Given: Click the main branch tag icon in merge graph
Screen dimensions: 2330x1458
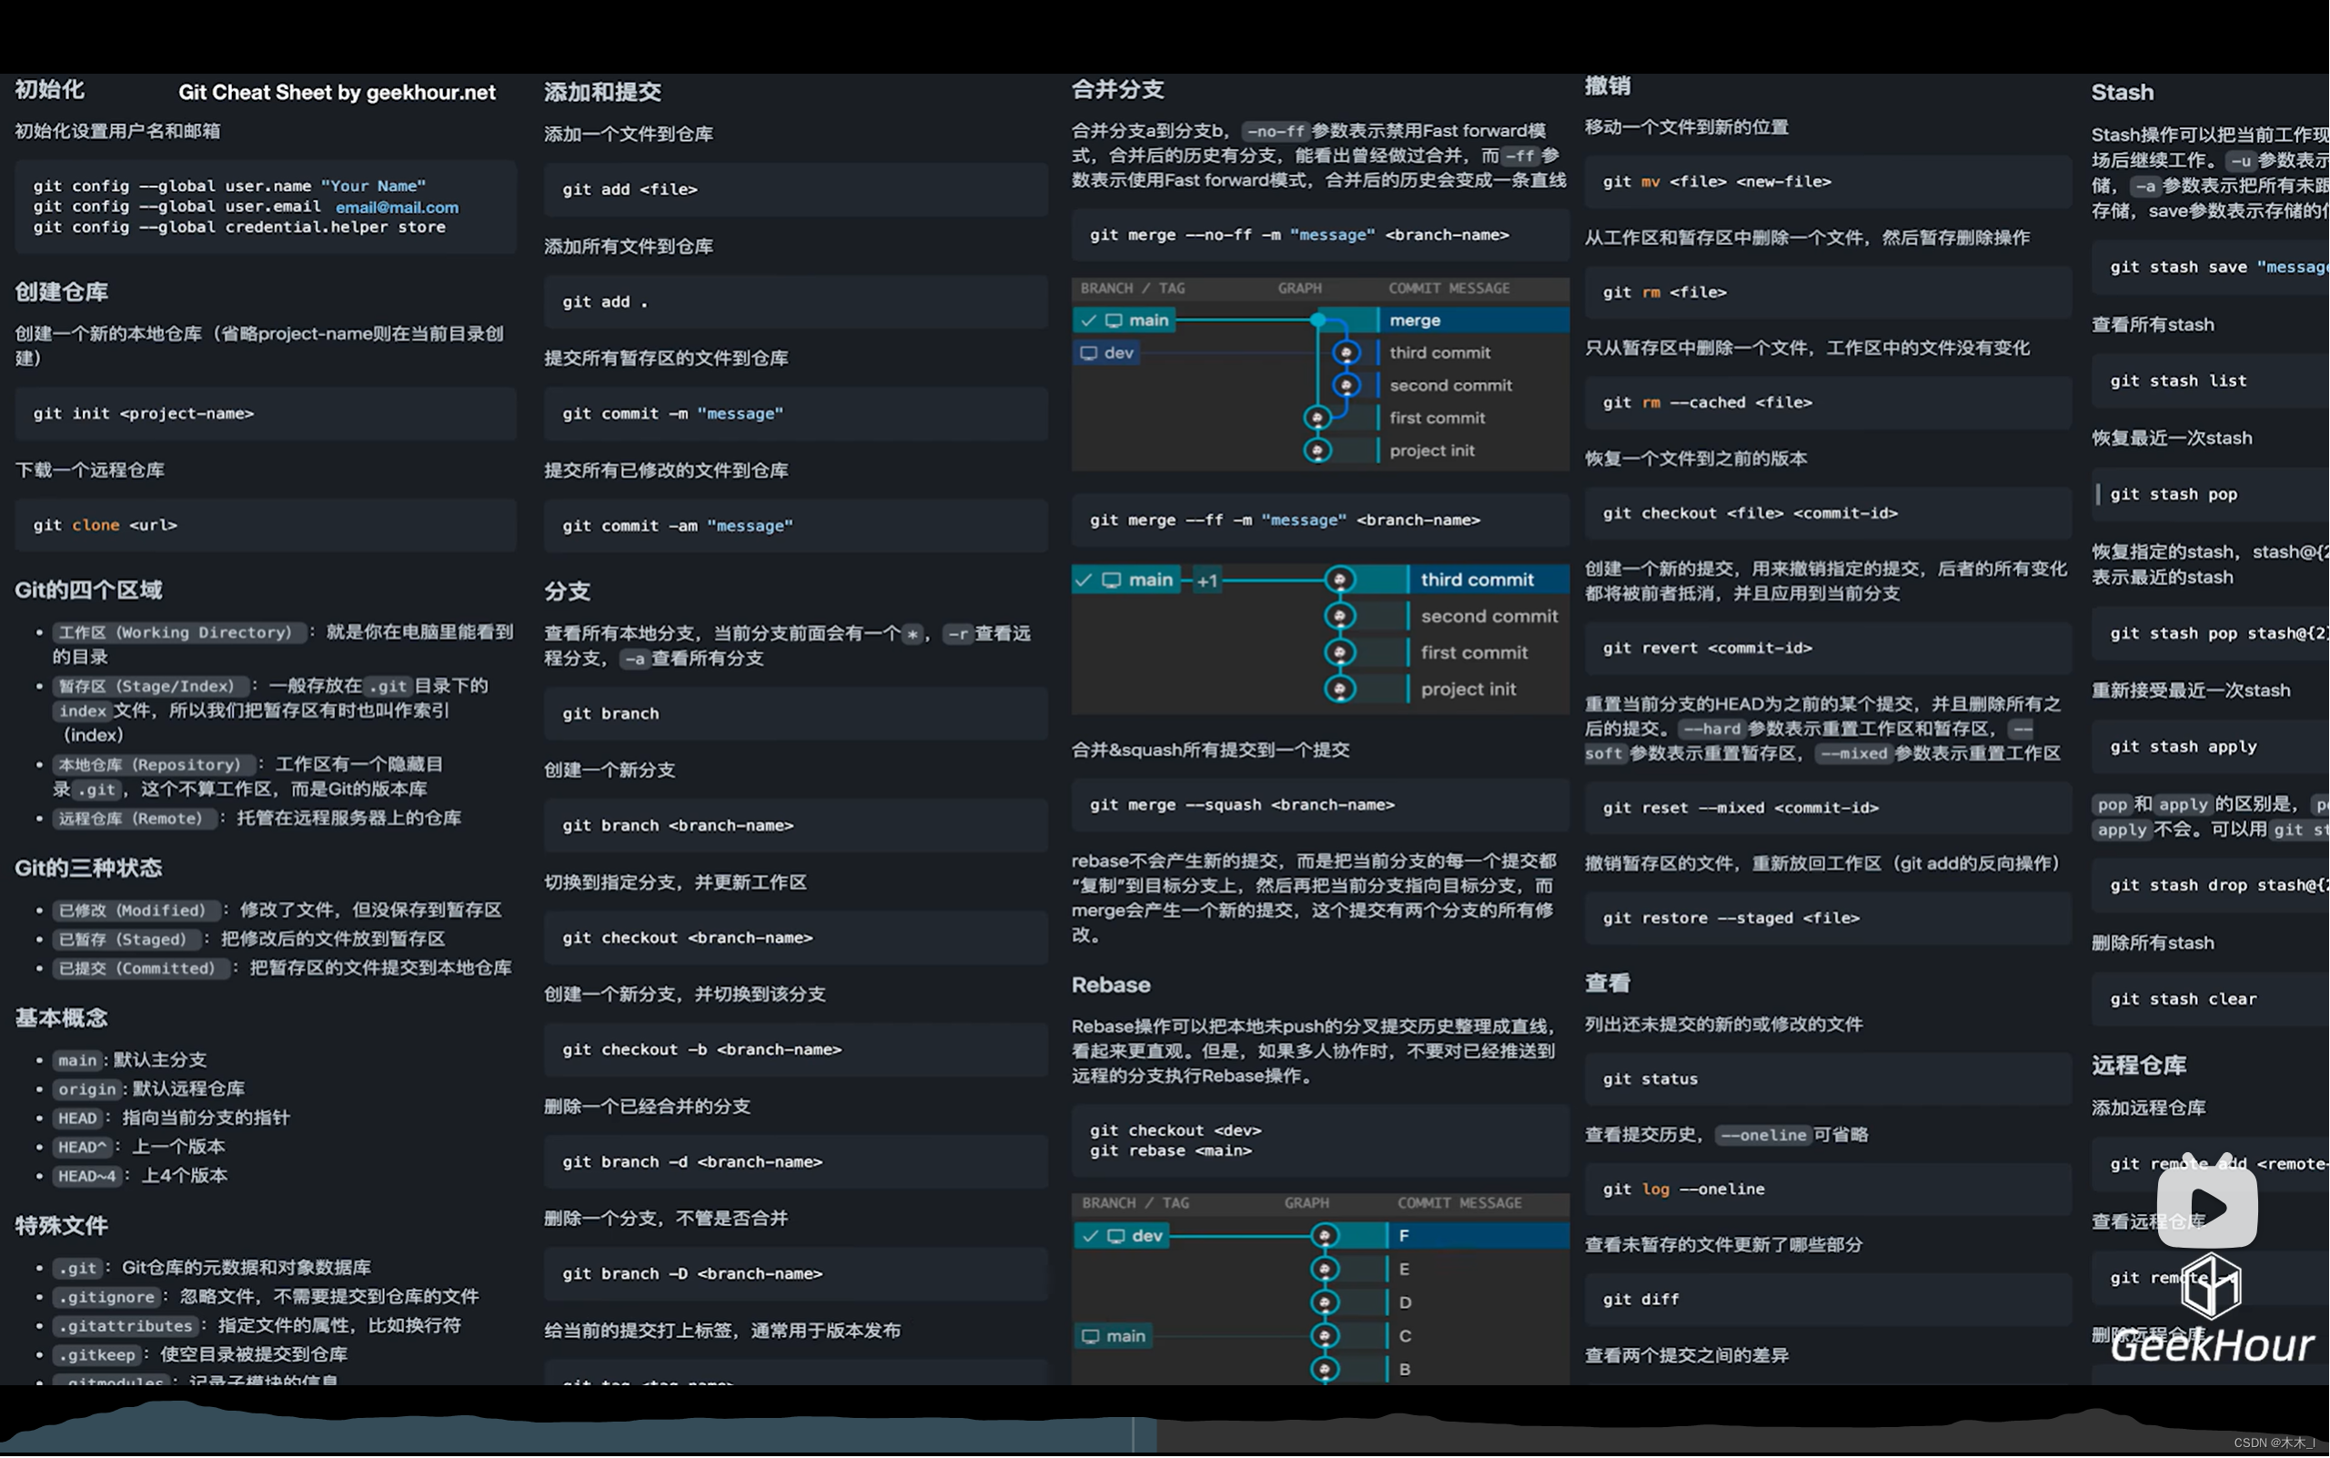Looking at the screenshot, I should (1125, 319).
